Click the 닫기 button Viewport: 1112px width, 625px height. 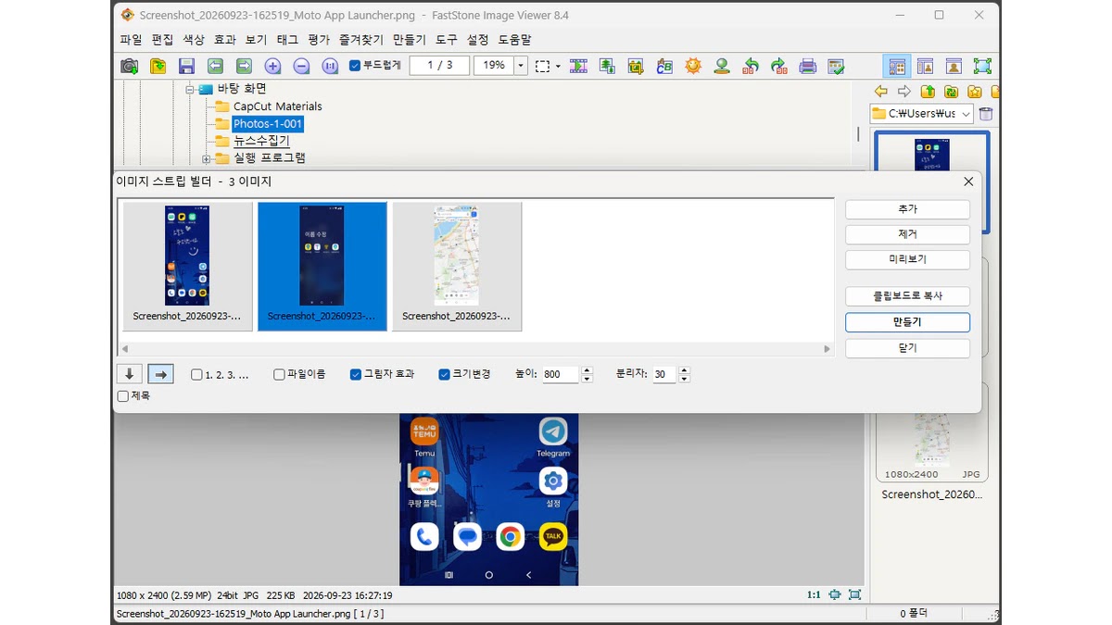(x=907, y=348)
